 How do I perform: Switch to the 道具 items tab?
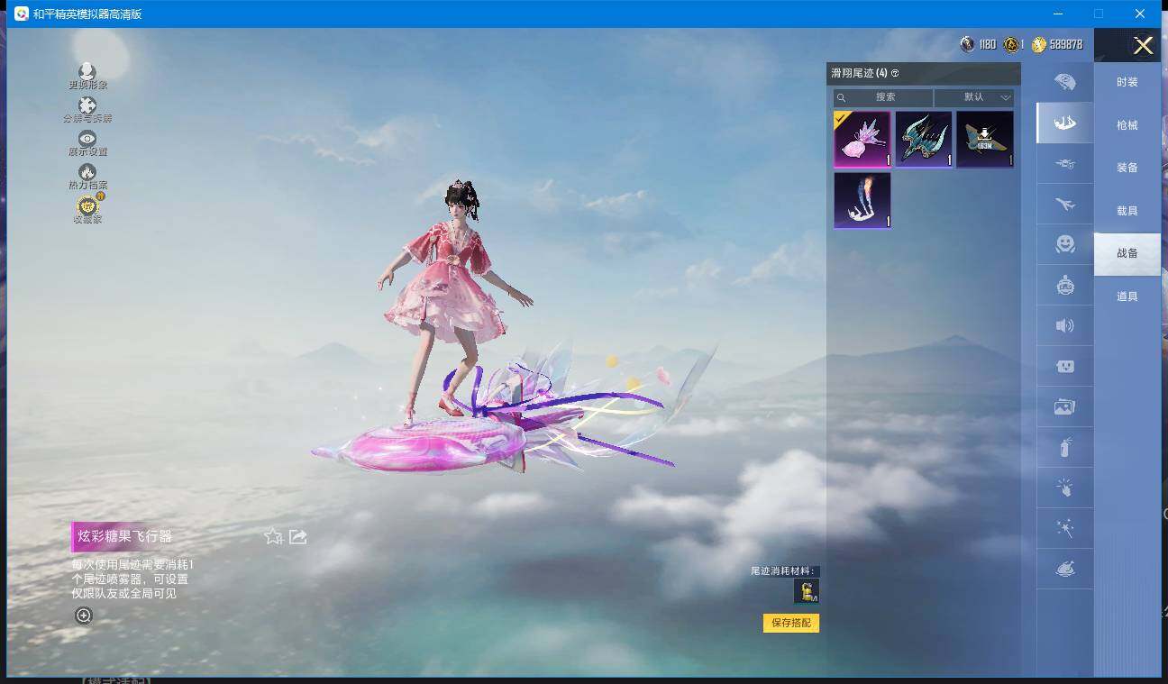(1127, 296)
